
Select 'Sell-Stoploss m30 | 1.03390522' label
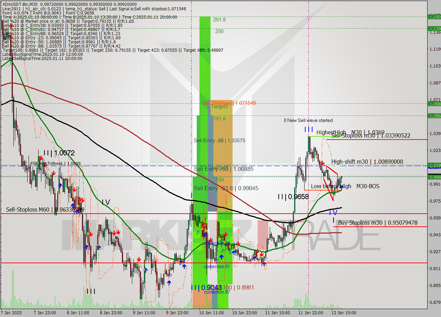[371, 136]
